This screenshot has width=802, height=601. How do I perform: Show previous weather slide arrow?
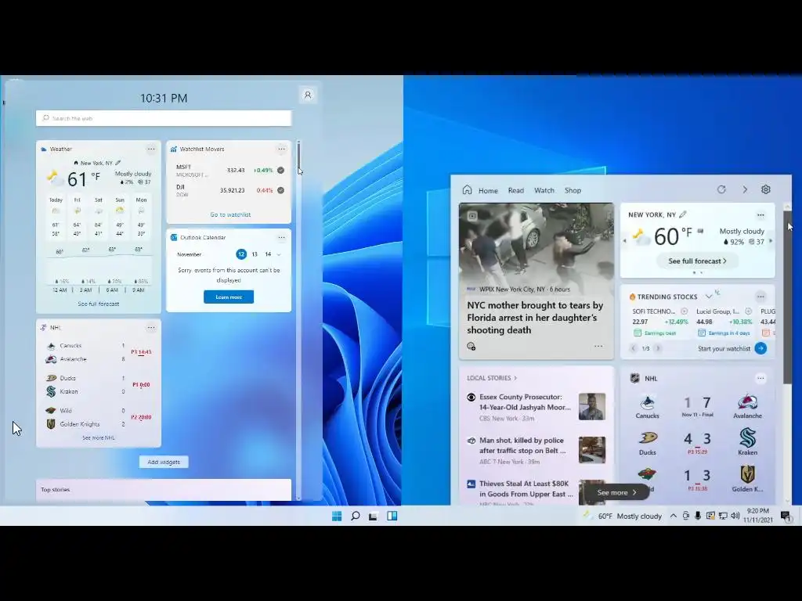point(624,241)
